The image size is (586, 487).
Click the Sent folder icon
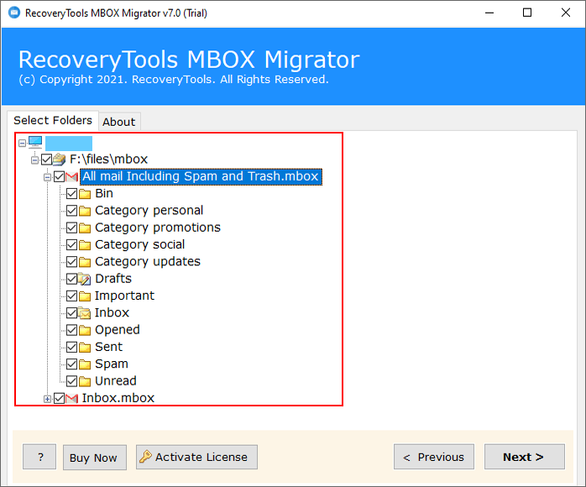point(85,348)
